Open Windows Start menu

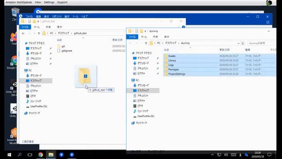click(x=9, y=155)
